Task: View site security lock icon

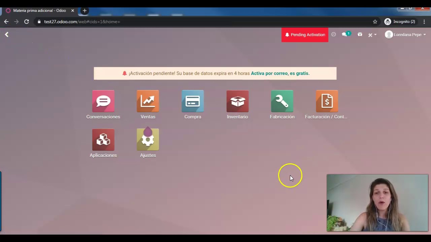Action: point(39,22)
